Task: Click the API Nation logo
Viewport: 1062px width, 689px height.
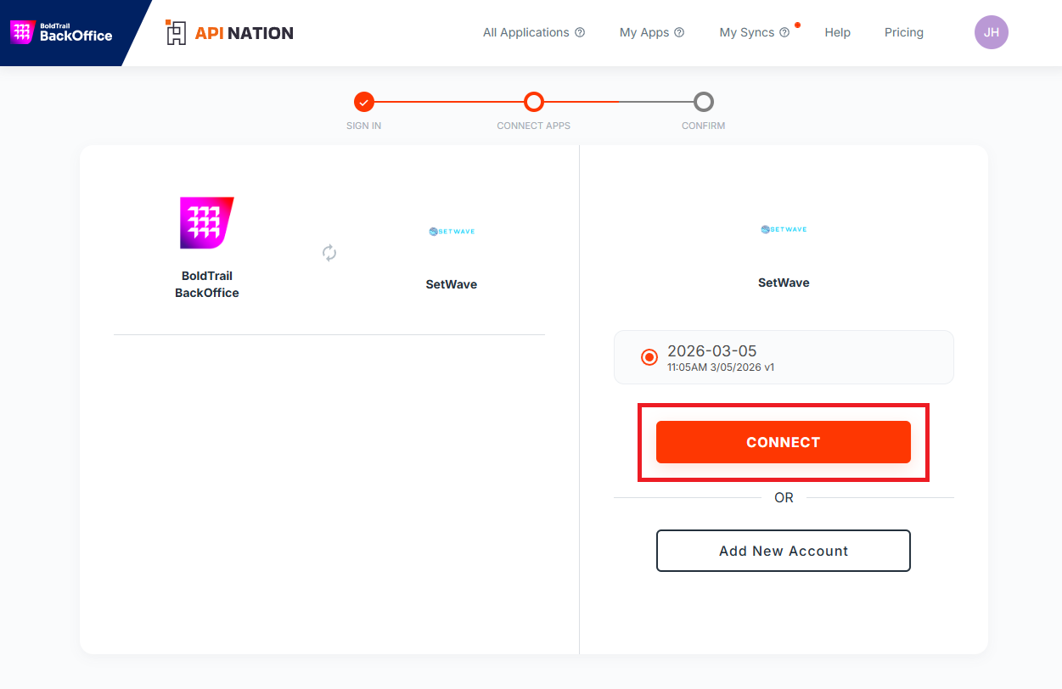Action: 230,33
